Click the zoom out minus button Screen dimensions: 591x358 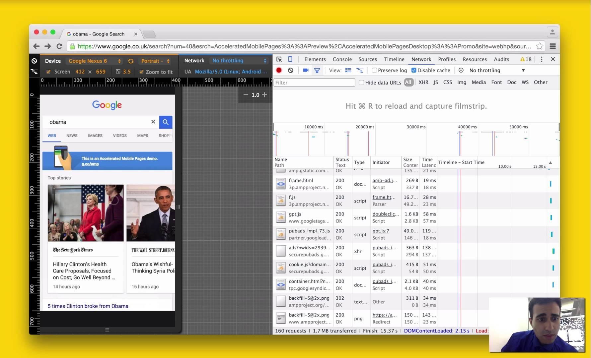[246, 95]
